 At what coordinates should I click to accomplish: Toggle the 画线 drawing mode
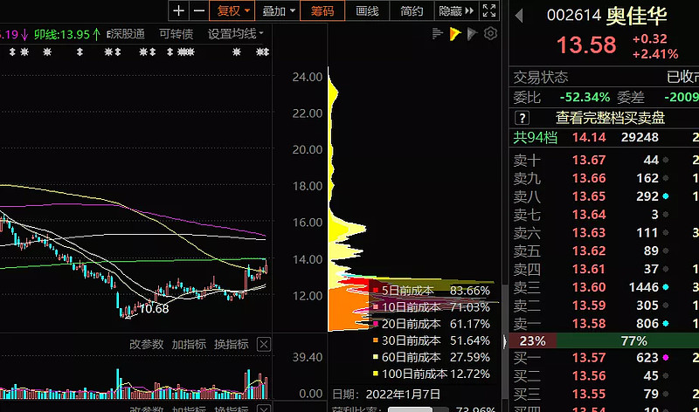[x=368, y=10]
